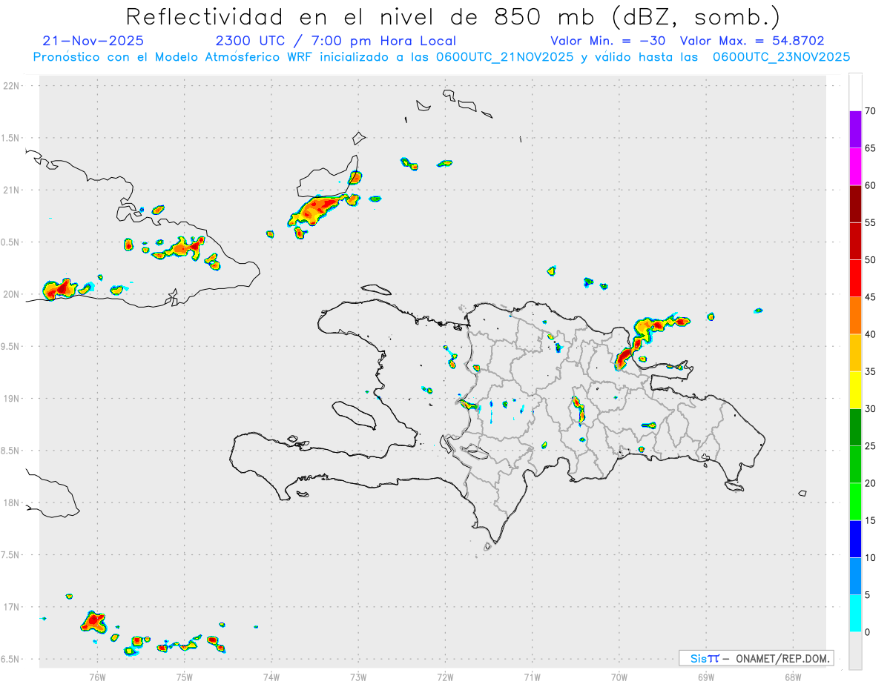Click the colorbar label '10'

[870, 558]
